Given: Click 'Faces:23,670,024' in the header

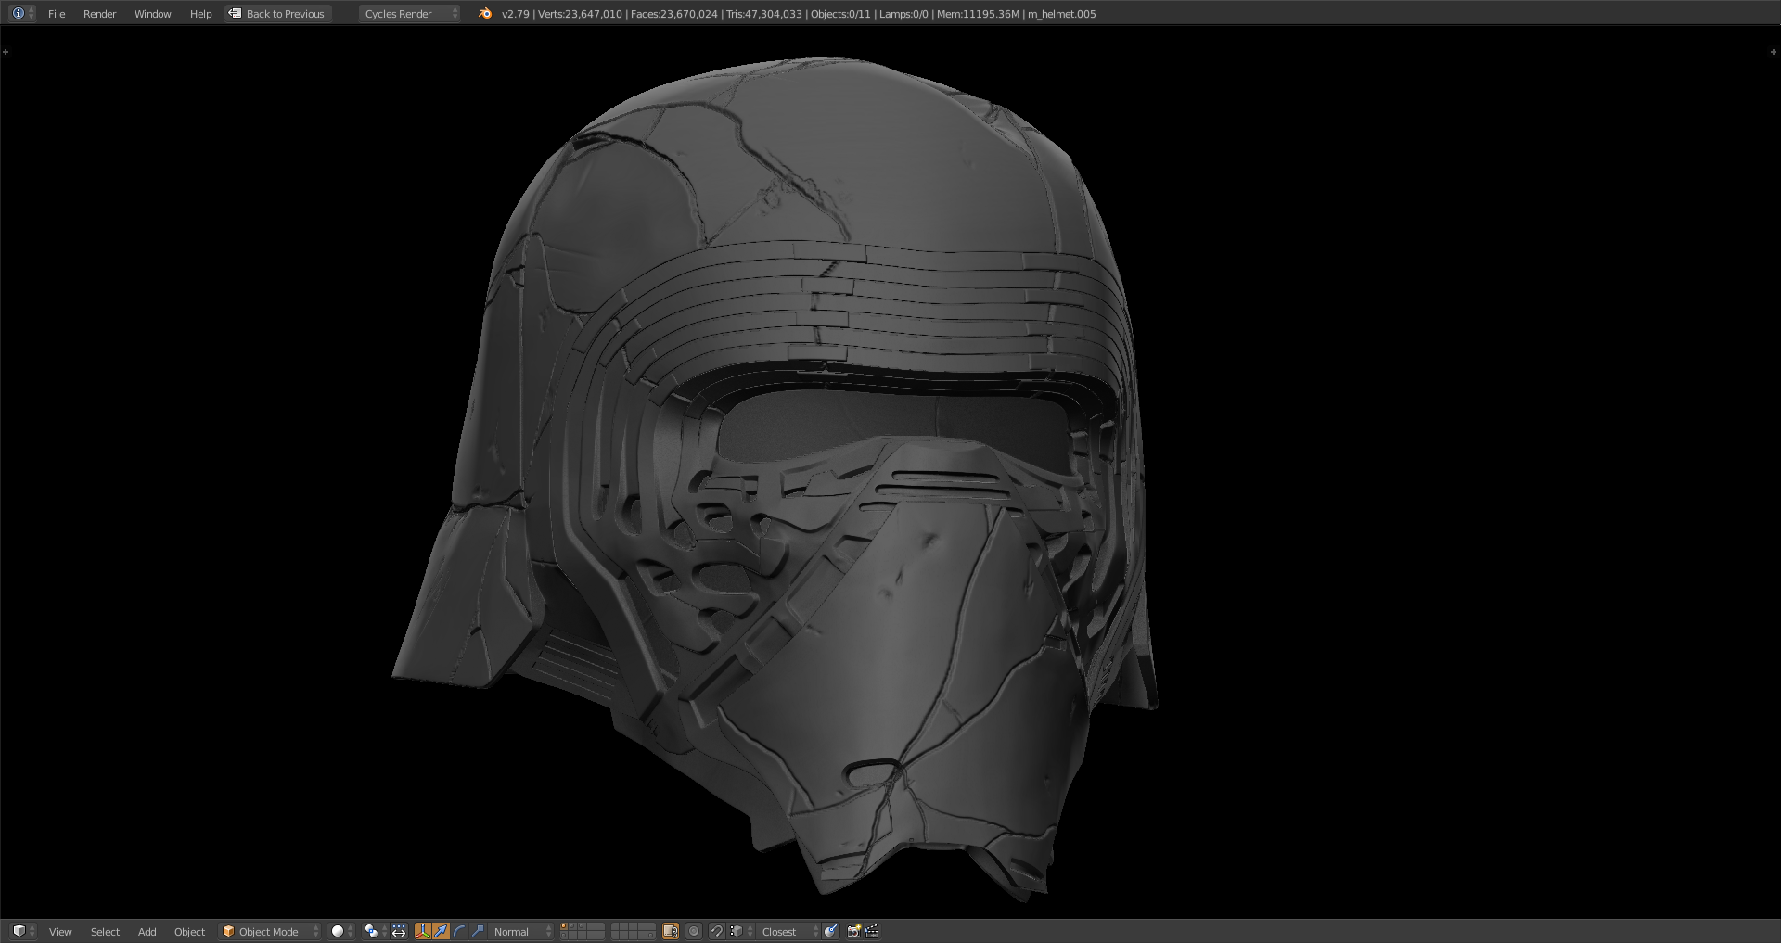Looking at the screenshot, I should tap(674, 14).
